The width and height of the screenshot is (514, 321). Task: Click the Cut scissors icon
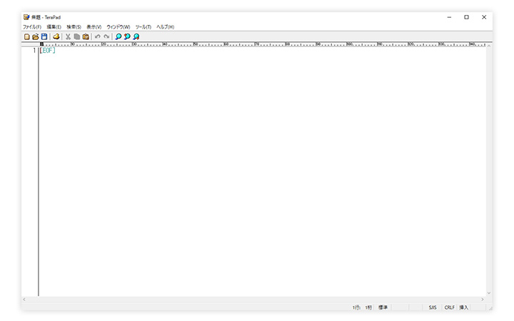click(68, 36)
